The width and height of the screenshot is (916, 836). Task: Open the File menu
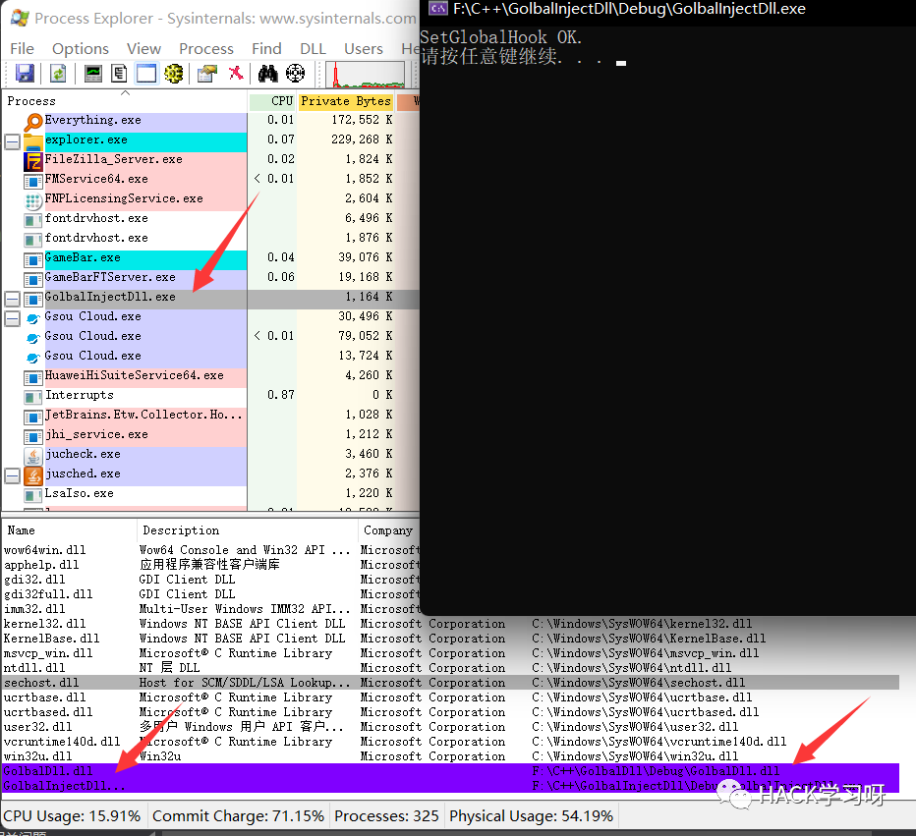pyautogui.click(x=23, y=49)
